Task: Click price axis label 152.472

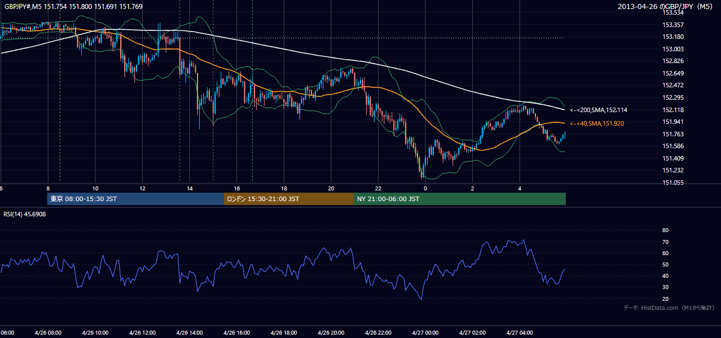Action: point(673,86)
